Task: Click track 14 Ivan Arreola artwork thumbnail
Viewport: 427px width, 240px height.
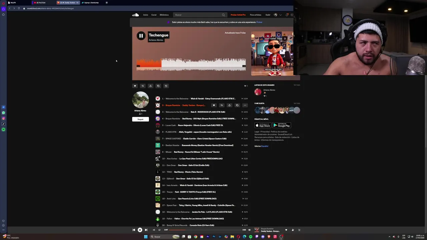Action: point(158,185)
